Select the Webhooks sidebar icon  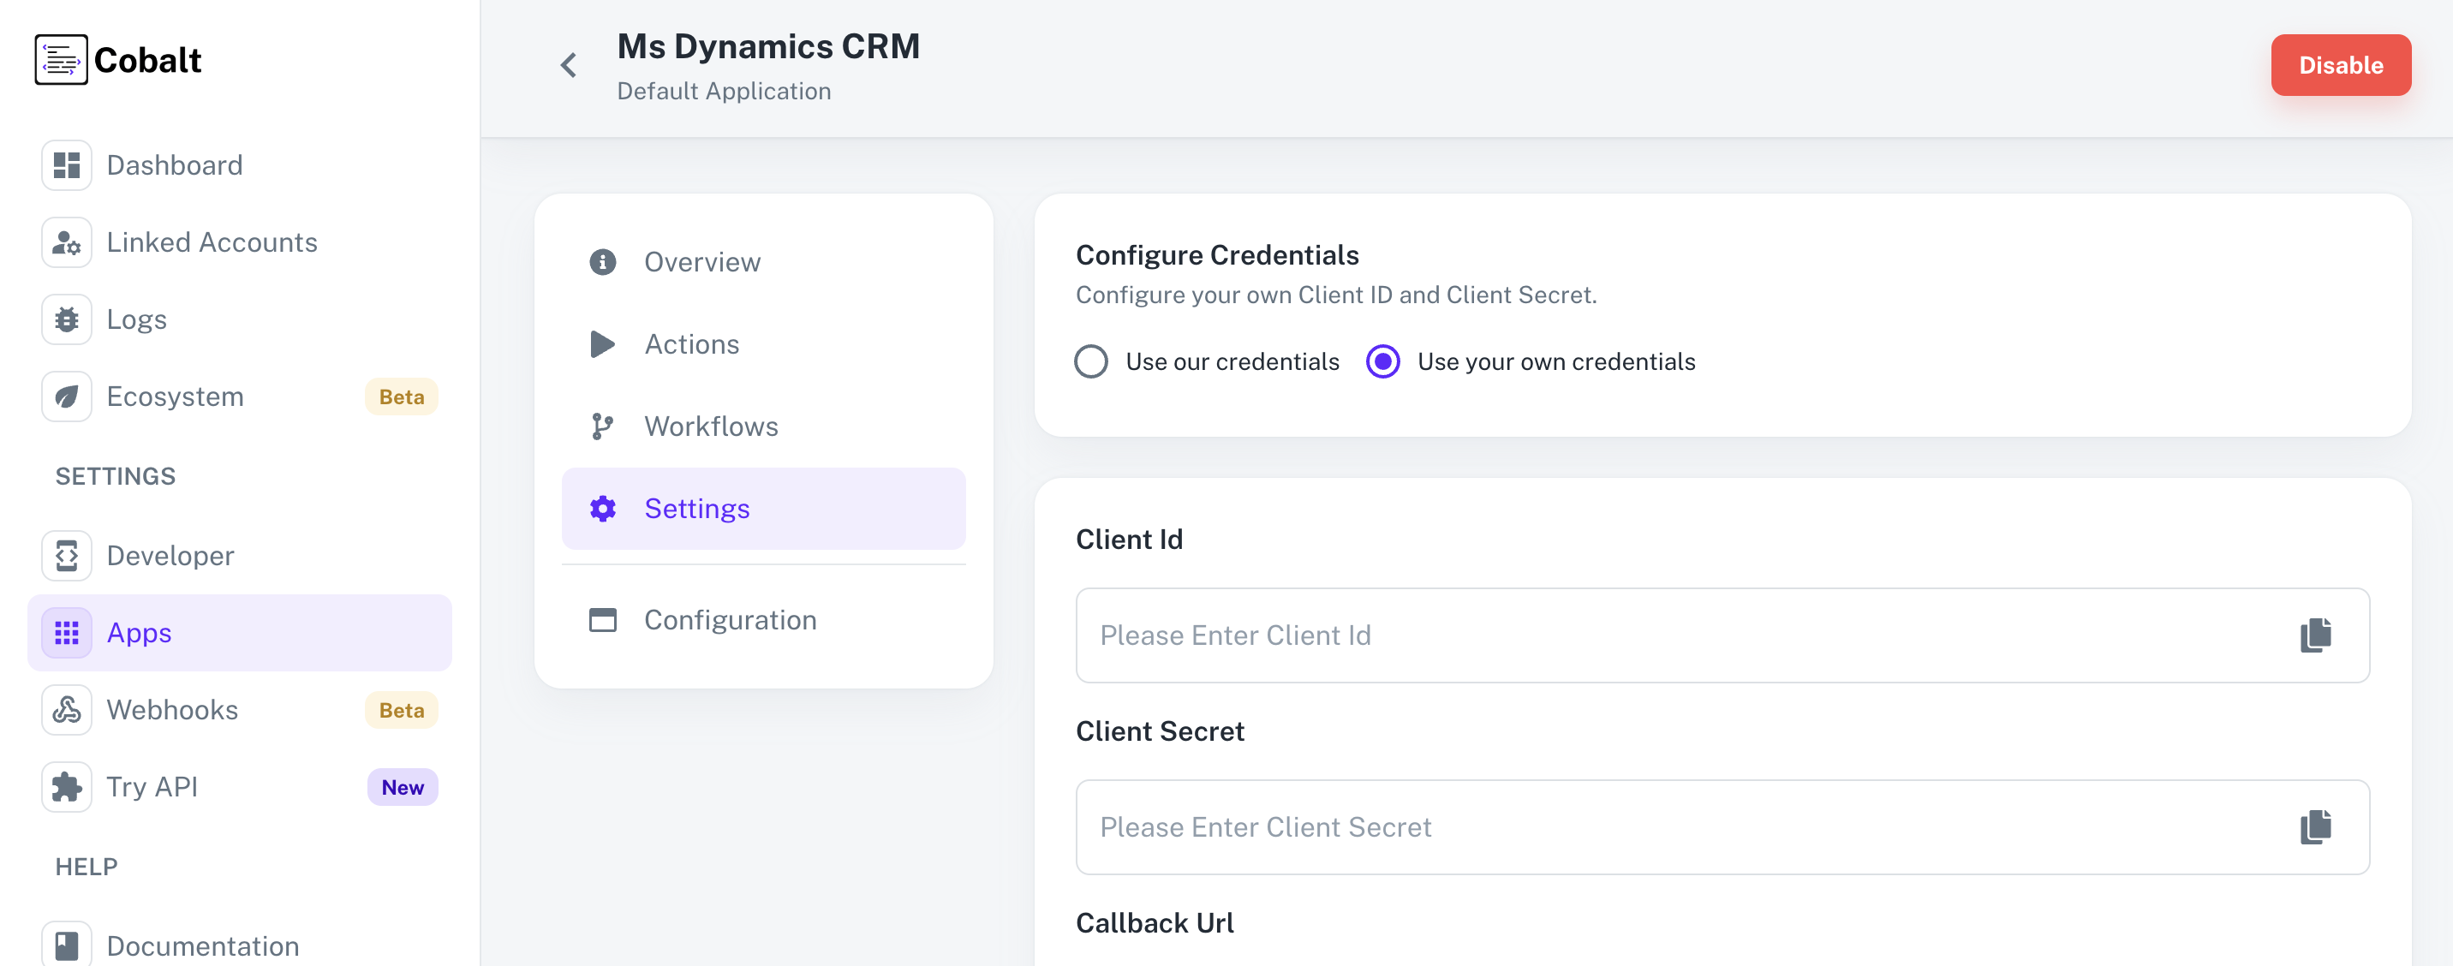pyautogui.click(x=66, y=709)
